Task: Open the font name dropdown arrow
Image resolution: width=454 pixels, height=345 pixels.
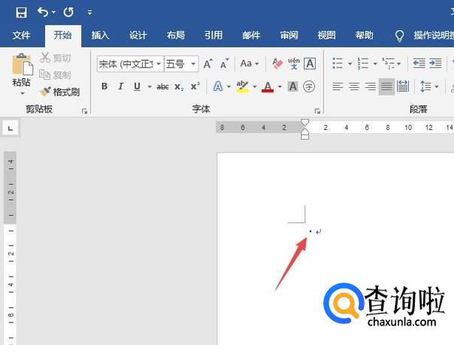Action: tap(159, 64)
